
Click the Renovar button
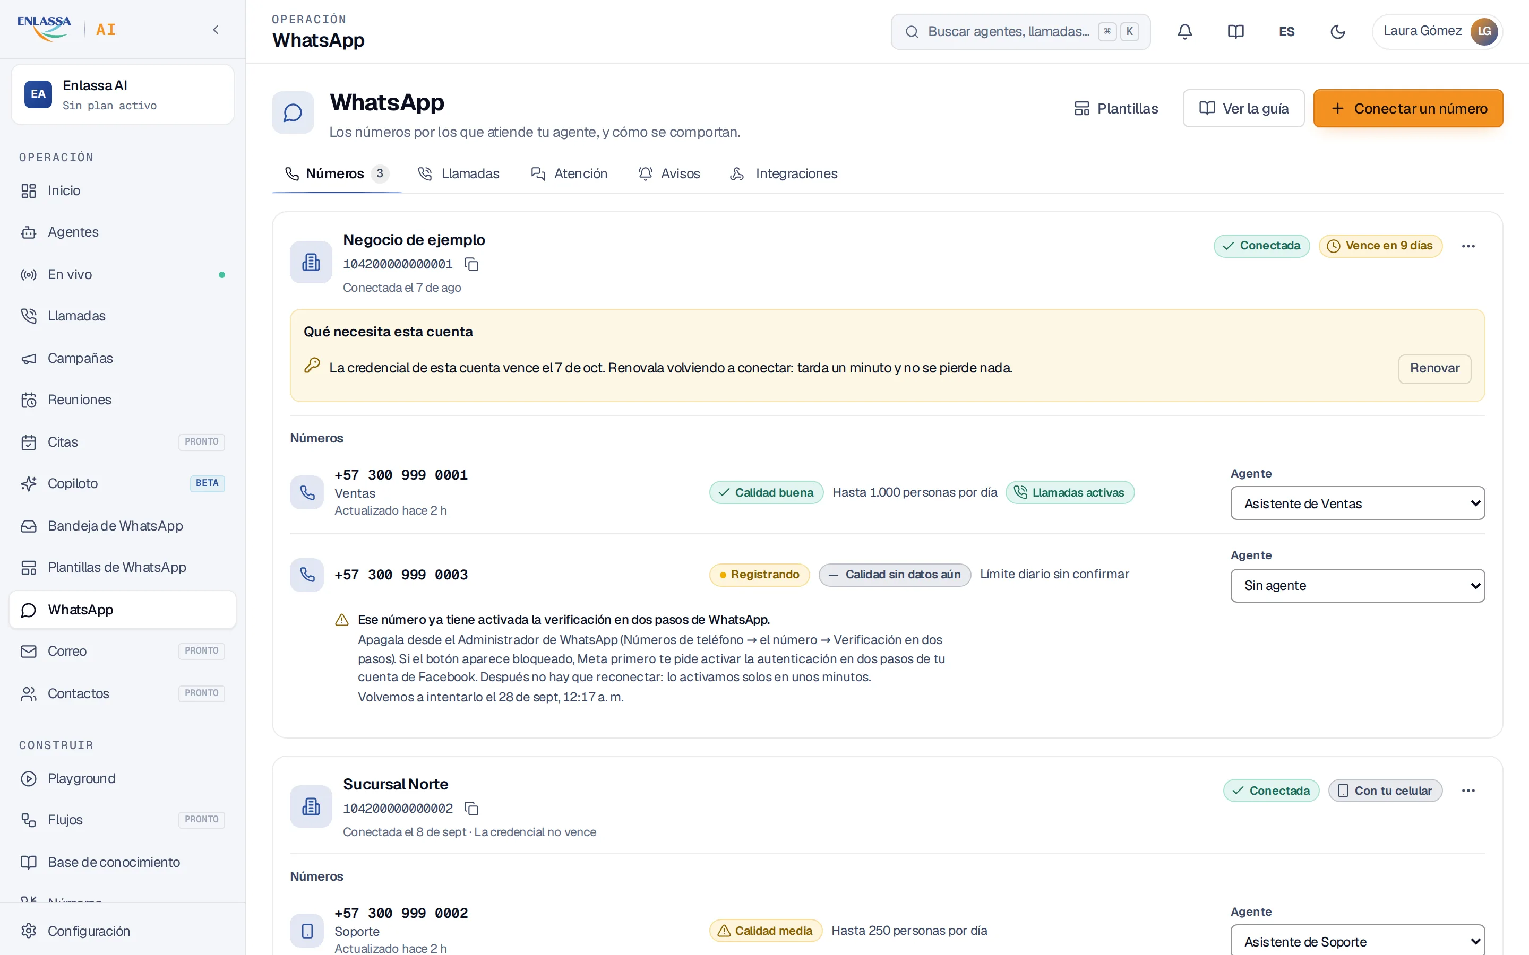coord(1434,368)
